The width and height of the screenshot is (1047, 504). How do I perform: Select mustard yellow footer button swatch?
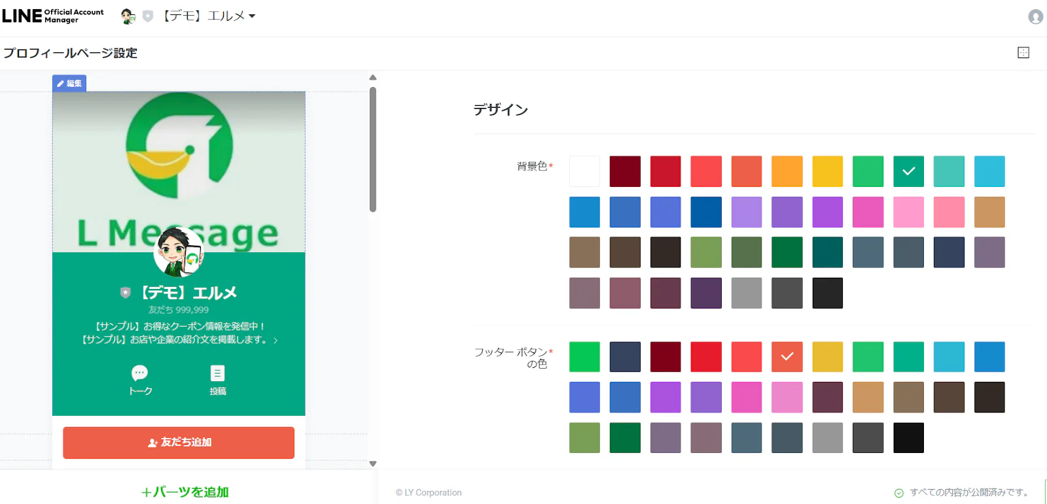pyautogui.click(x=828, y=357)
